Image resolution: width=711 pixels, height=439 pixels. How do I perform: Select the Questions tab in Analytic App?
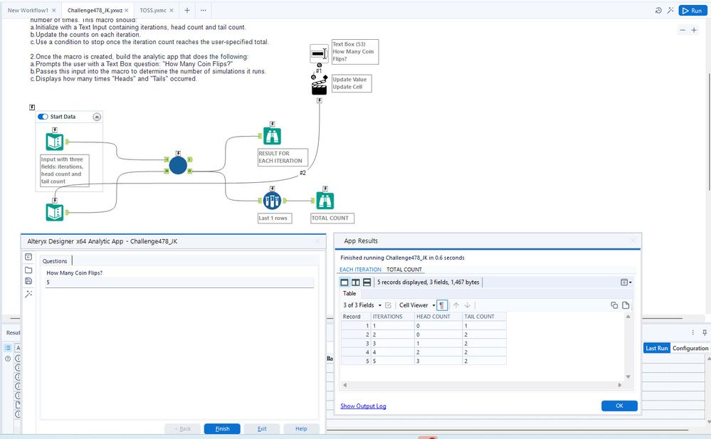tap(55, 261)
